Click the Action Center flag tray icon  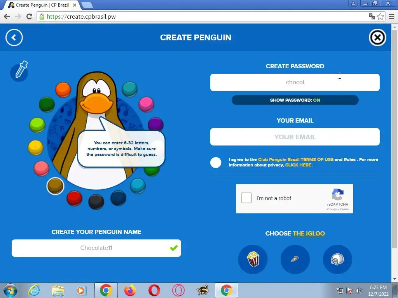[x=349, y=291]
